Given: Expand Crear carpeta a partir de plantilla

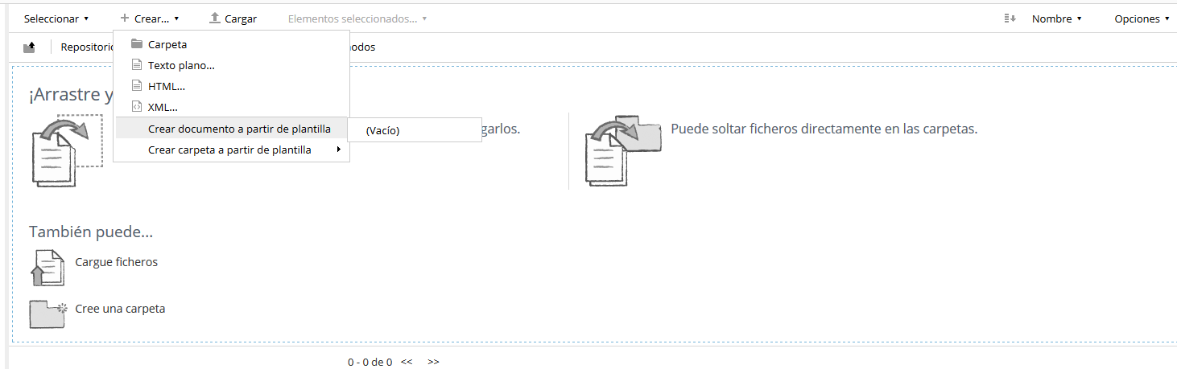Looking at the screenshot, I should pyautogui.click(x=232, y=150).
